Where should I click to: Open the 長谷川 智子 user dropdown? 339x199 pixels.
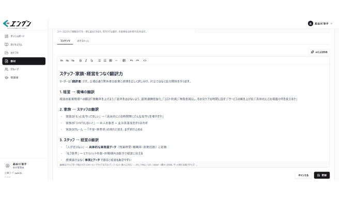(x=320, y=24)
